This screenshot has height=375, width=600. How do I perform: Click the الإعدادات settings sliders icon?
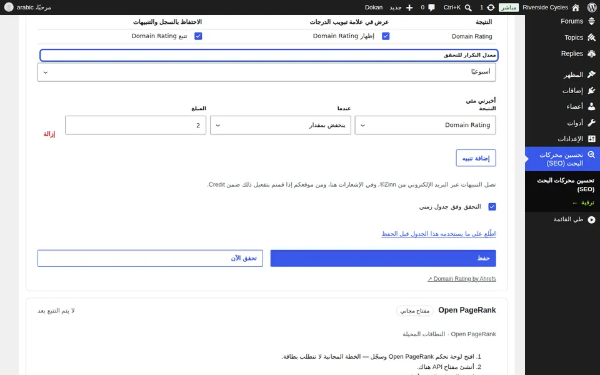pos(592,139)
